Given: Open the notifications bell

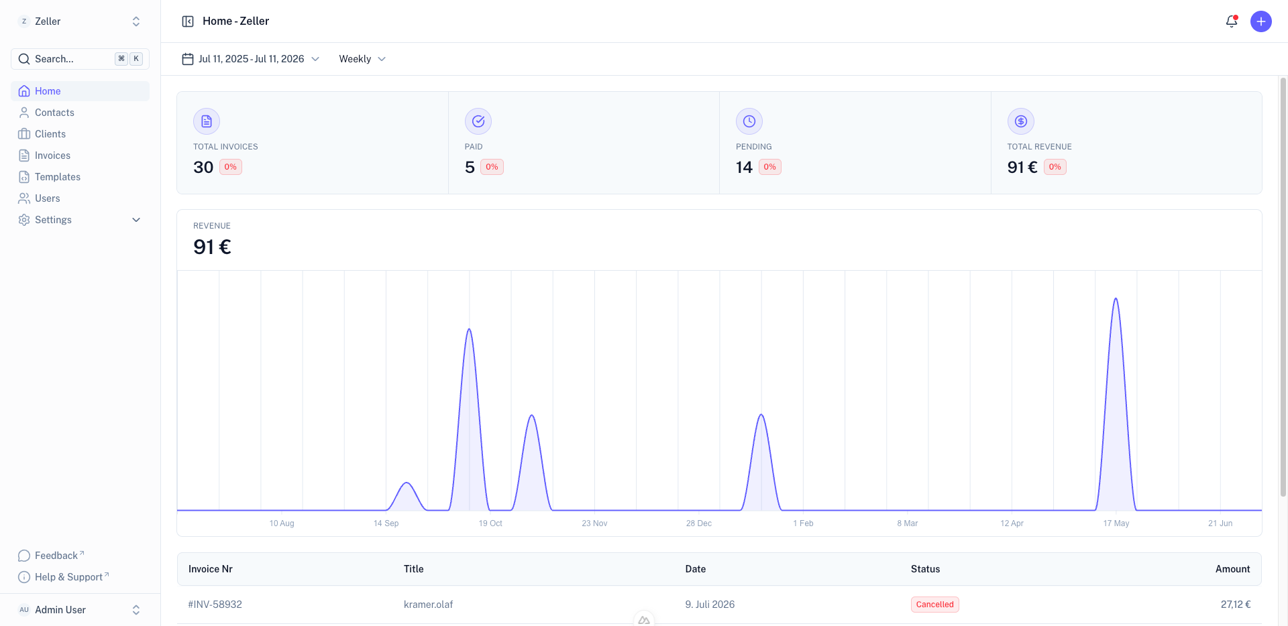Looking at the screenshot, I should point(1232,21).
